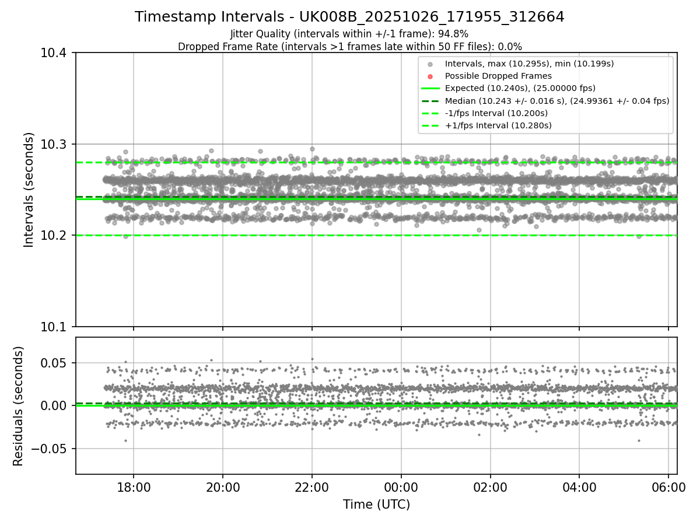Click the 'Dropped Frame Rate' 0.0% subtitle line

[x=349, y=47]
